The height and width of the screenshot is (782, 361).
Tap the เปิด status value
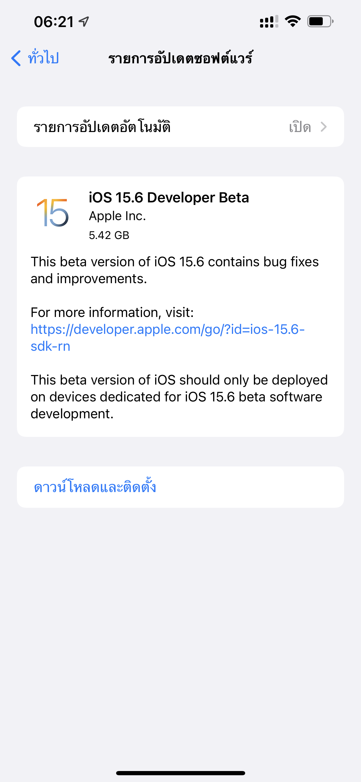click(x=300, y=127)
